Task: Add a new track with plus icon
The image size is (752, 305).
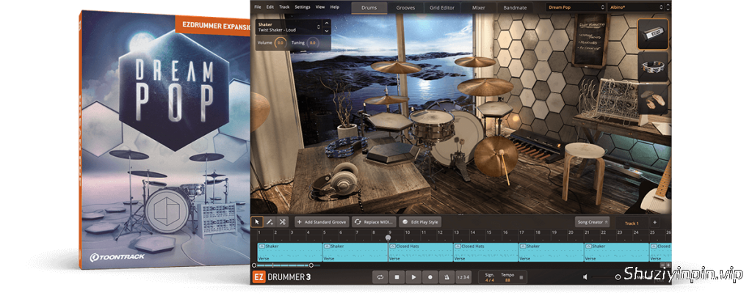Action: 655,222
